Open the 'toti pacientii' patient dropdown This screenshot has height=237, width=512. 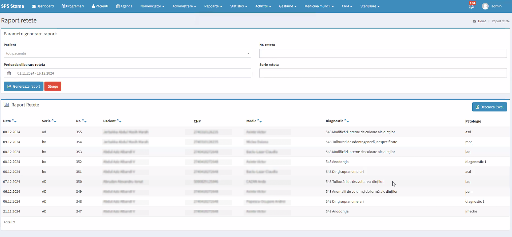[x=127, y=53]
